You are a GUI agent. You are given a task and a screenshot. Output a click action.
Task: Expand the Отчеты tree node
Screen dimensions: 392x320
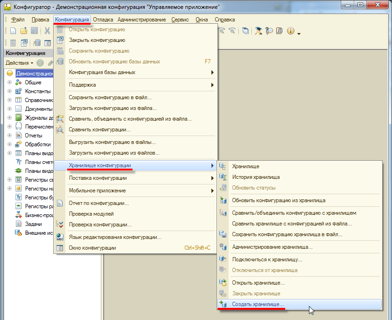9,136
